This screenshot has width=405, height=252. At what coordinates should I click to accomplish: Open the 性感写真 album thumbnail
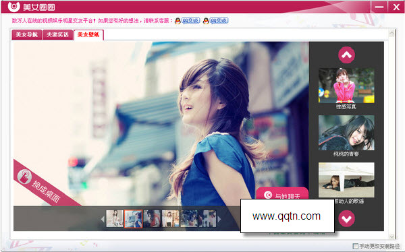point(346,86)
